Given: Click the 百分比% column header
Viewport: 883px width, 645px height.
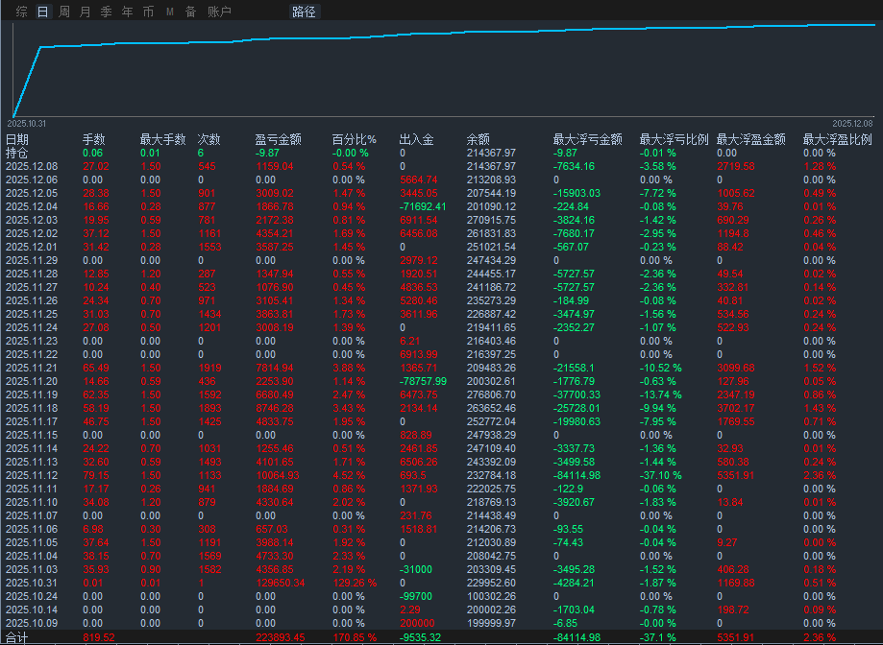Looking at the screenshot, I should point(354,139).
